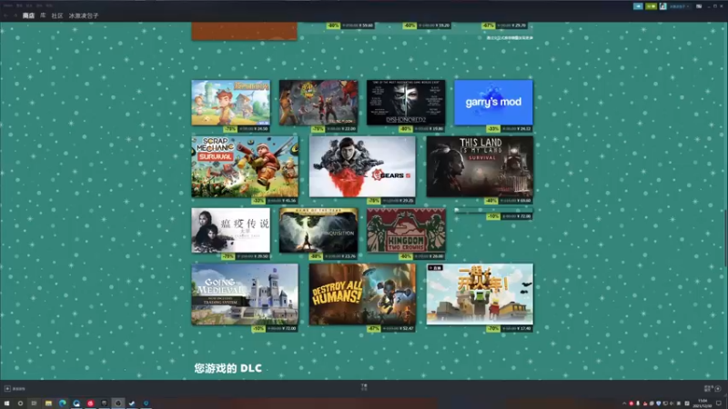Open the taskbar clock and date
This screenshot has height=409, width=728.
coord(703,403)
